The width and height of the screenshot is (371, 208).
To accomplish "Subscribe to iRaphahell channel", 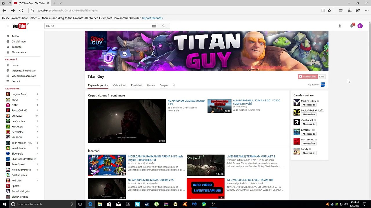I will (x=309, y=124).
